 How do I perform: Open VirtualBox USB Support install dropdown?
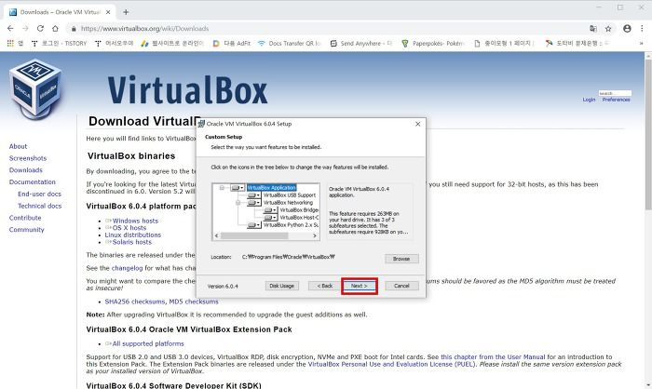254,195
